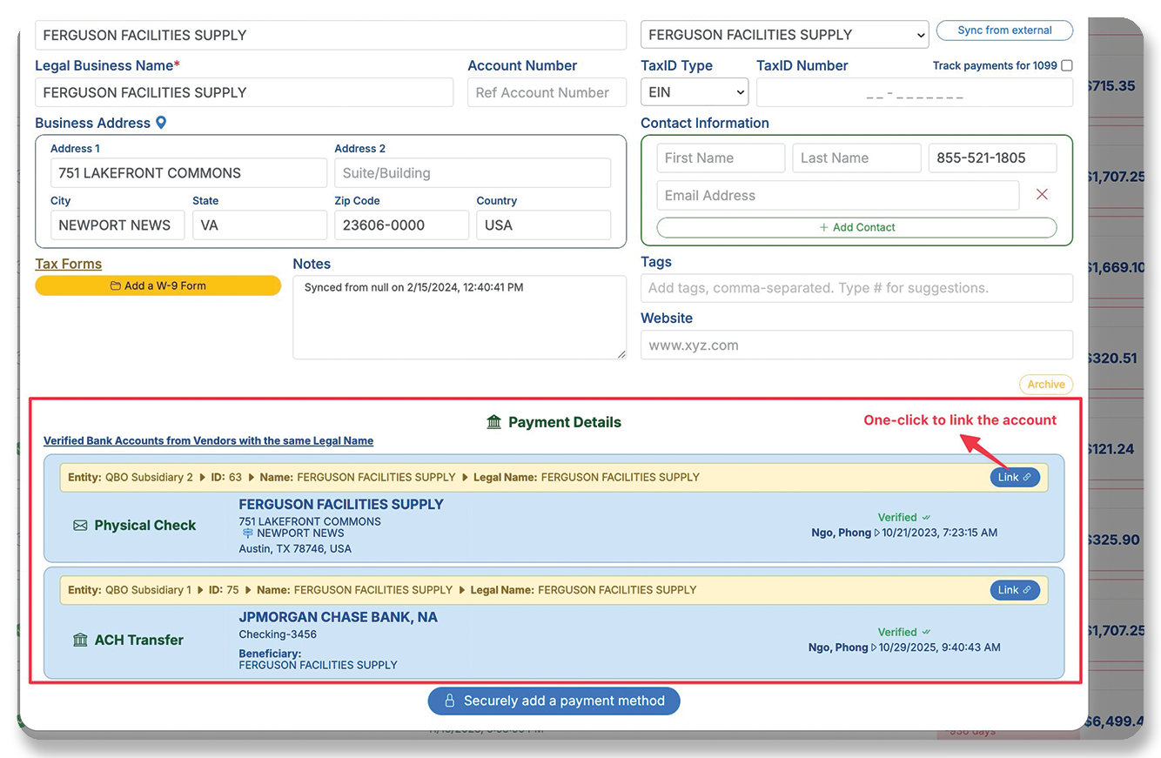Focus the Tags input field
The image size is (1161, 758).
click(x=857, y=288)
